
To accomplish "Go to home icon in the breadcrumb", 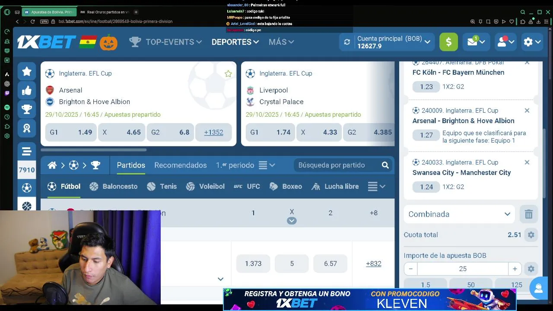I will coord(52,165).
